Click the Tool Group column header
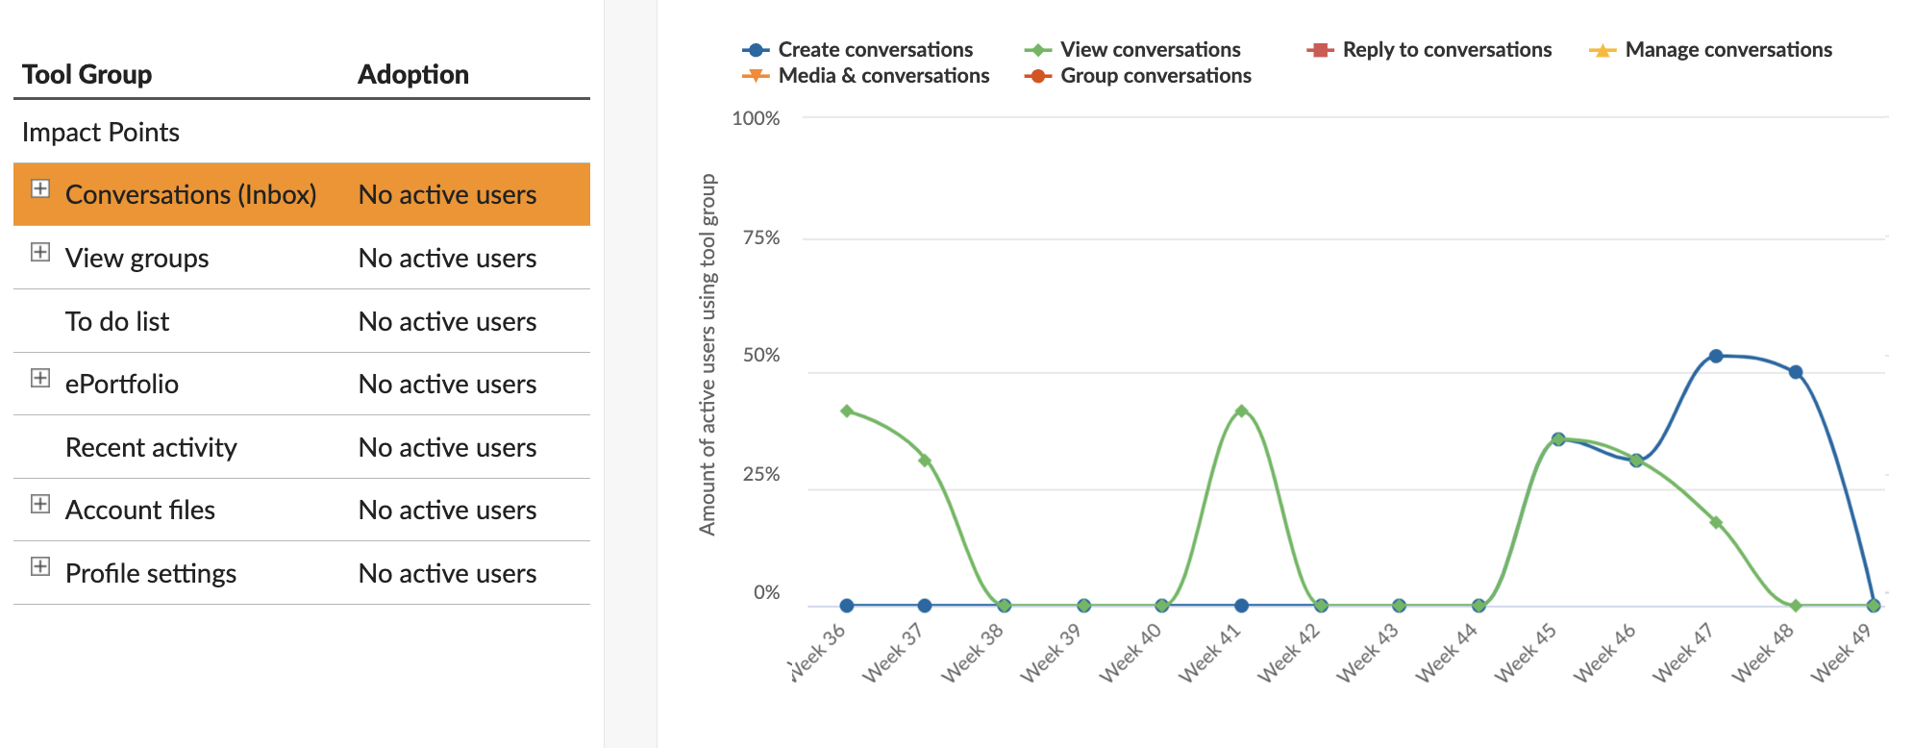1913x748 pixels. (x=87, y=74)
